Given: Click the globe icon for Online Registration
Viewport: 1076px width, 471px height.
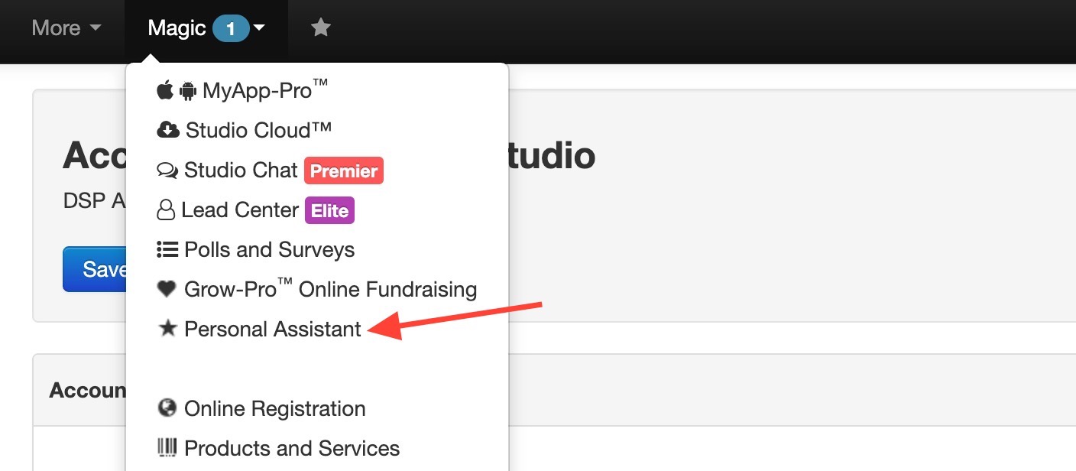Looking at the screenshot, I should [167, 408].
